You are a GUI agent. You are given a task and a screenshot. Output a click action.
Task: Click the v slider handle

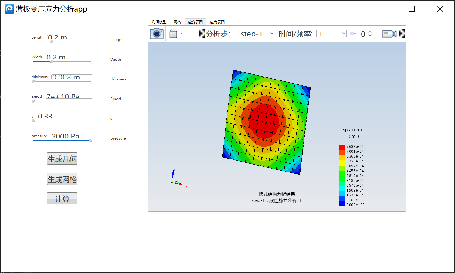point(33,121)
